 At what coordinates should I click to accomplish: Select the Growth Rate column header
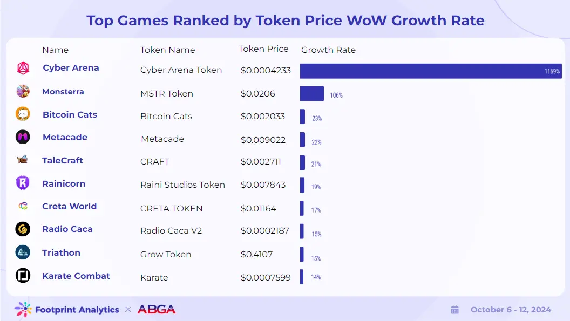328,50
